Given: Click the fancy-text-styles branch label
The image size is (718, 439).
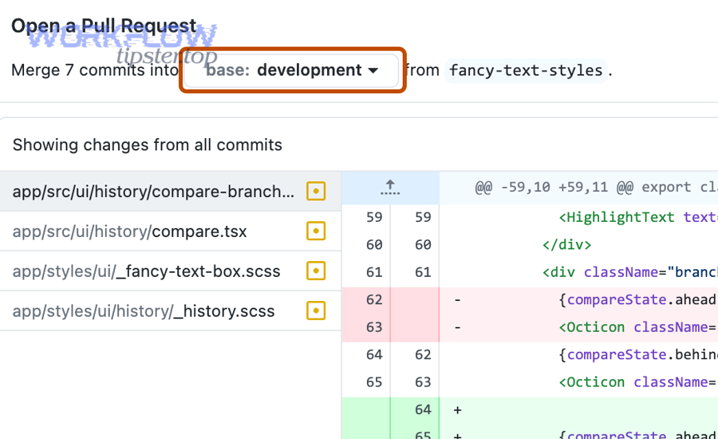Looking at the screenshot, I should 526,70.
